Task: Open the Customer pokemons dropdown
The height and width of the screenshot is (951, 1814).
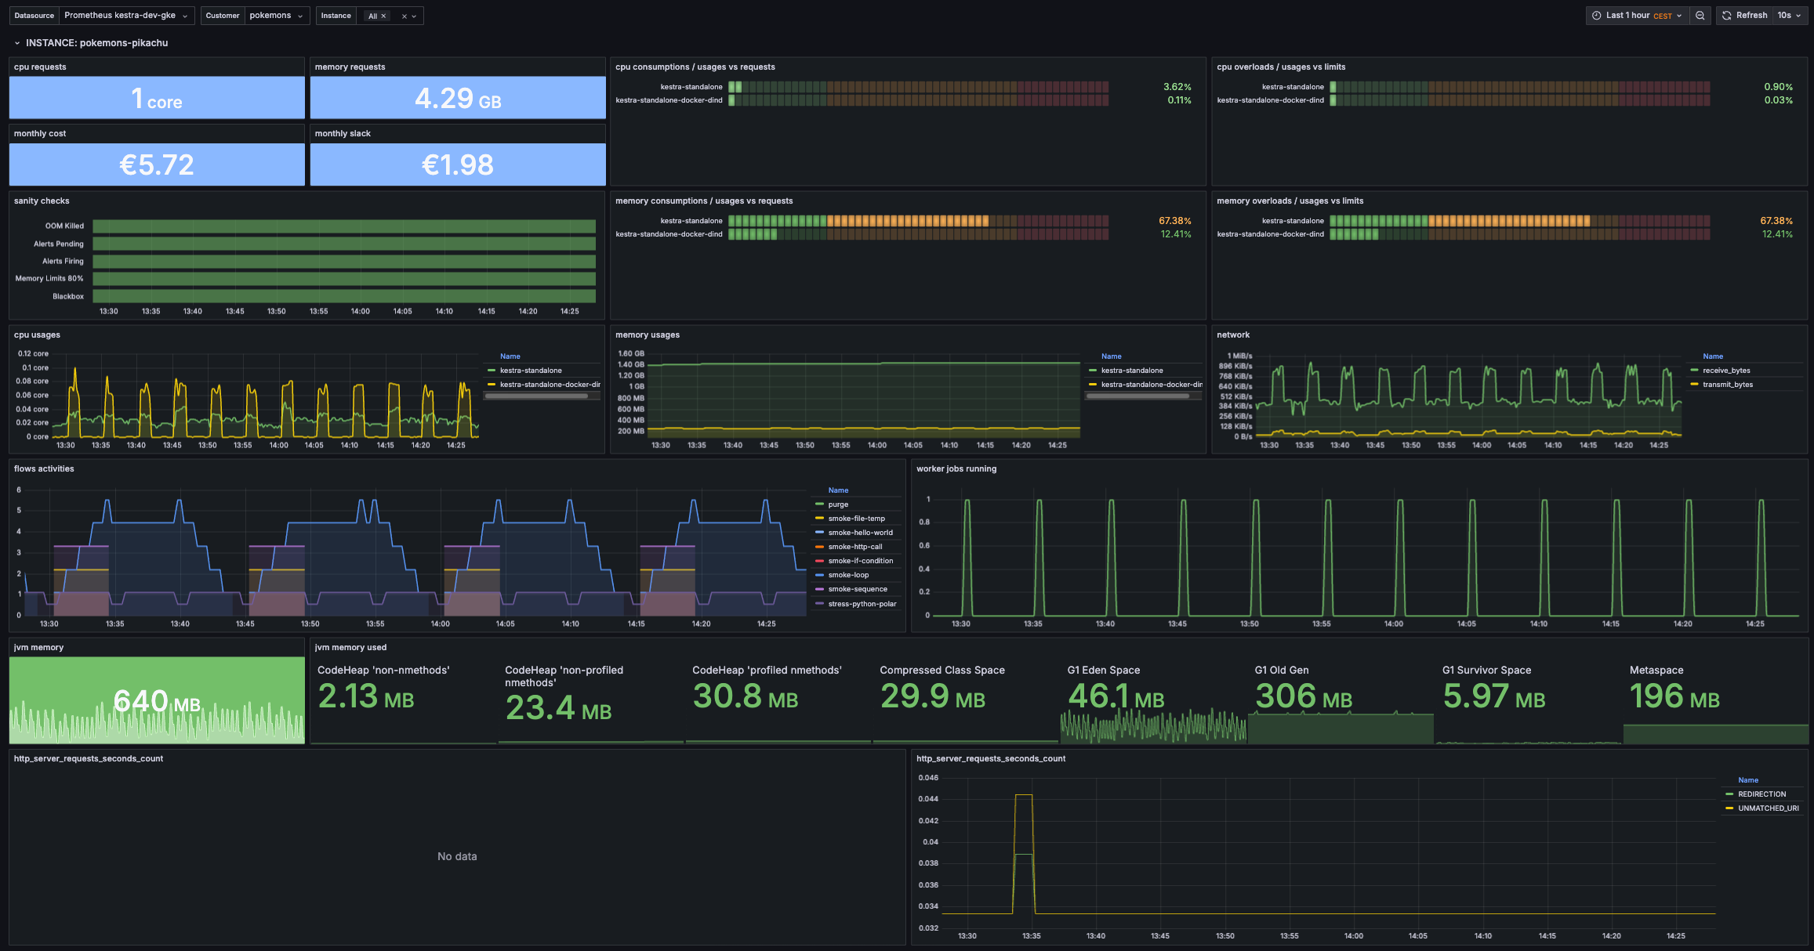Action: pyautogui.click(x=276, y=16)
